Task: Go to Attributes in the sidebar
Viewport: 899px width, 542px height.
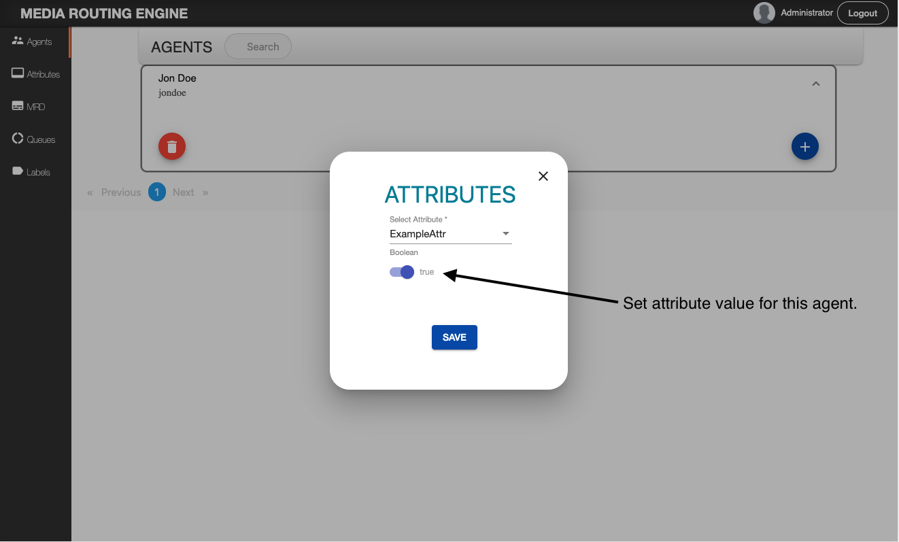Action: (35, 74)
